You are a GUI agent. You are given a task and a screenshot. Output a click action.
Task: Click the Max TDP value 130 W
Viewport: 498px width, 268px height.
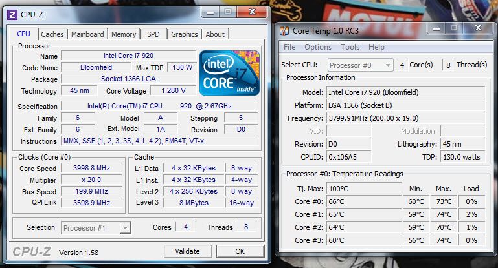[x=182, y=67]
